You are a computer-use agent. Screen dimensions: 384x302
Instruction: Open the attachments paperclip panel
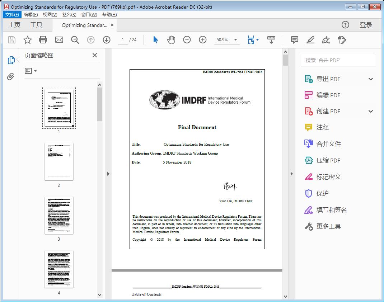pos(10,77)
